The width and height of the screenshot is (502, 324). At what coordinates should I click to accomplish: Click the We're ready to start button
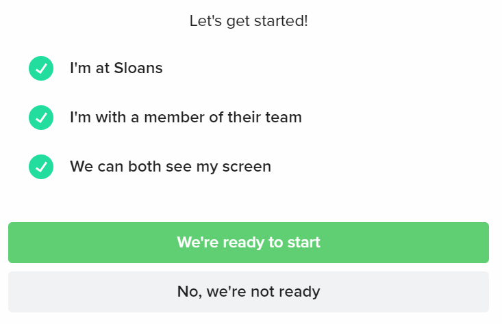click(x=249, y=243)
